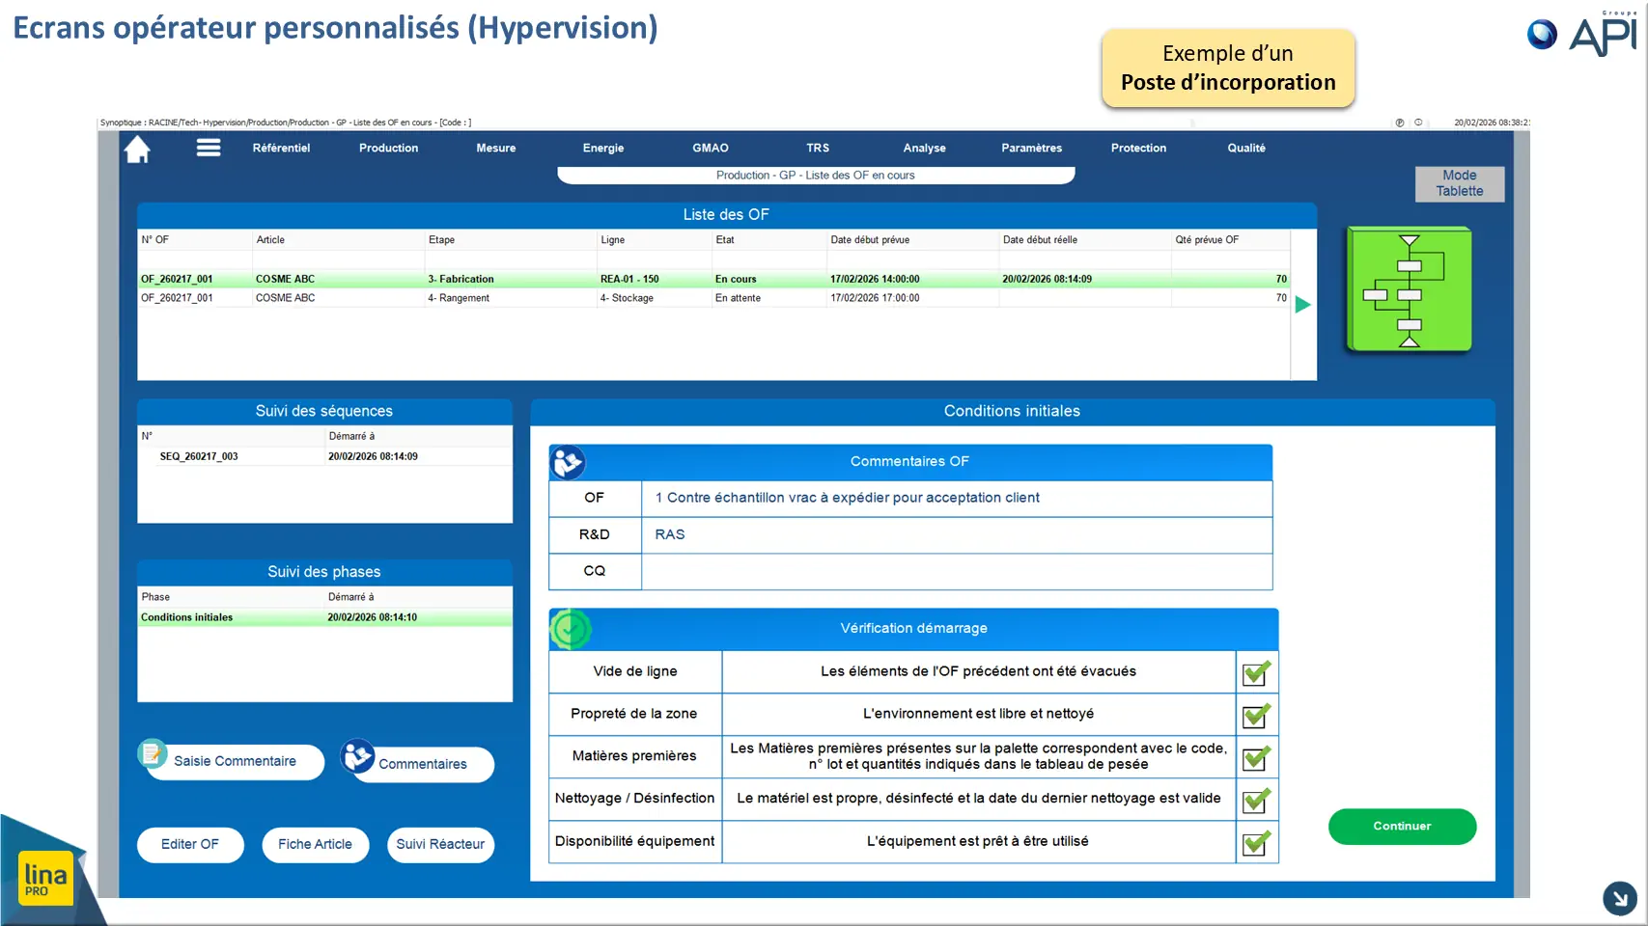Toggle the Nettoyage / Désinfection checkmark
The height and width of the screenshot is (926, 1648).
1257,800
